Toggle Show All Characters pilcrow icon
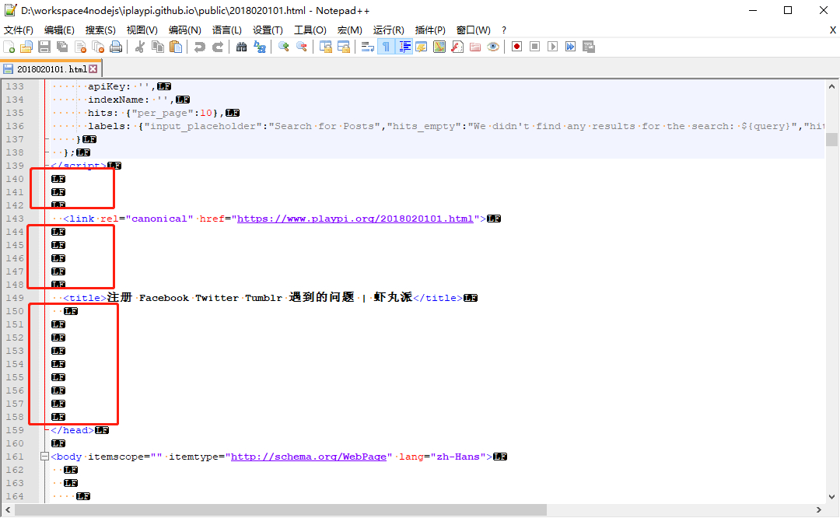 pos(386,47)
